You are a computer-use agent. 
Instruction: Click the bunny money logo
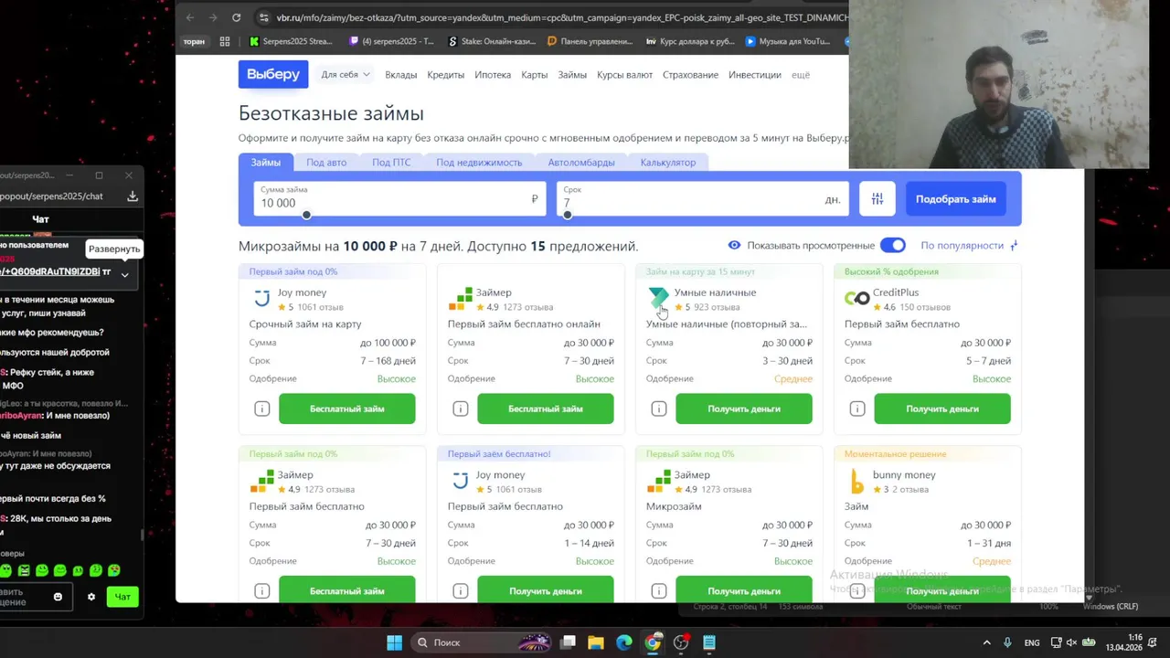(x=856, y=481)
